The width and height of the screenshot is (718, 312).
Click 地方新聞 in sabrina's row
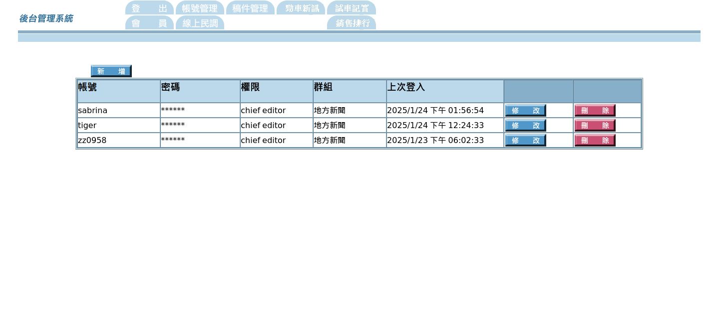330,111
